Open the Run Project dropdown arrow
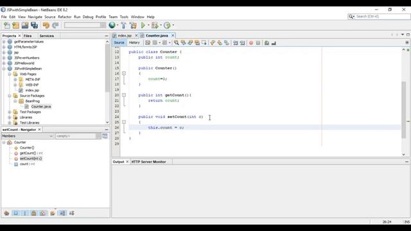Viewport: 411px width, 231px height. [x=148, y=26]
